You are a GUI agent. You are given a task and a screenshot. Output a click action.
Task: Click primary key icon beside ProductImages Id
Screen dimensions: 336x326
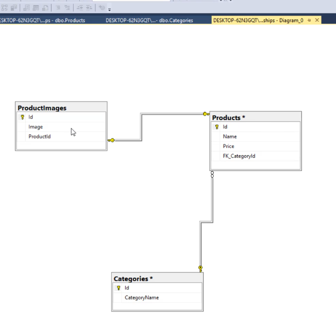(x=22, y=117)
